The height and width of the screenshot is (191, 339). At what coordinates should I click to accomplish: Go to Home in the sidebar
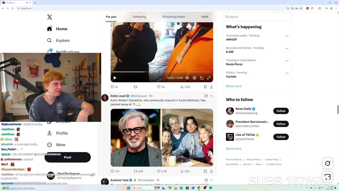(57, 29)
